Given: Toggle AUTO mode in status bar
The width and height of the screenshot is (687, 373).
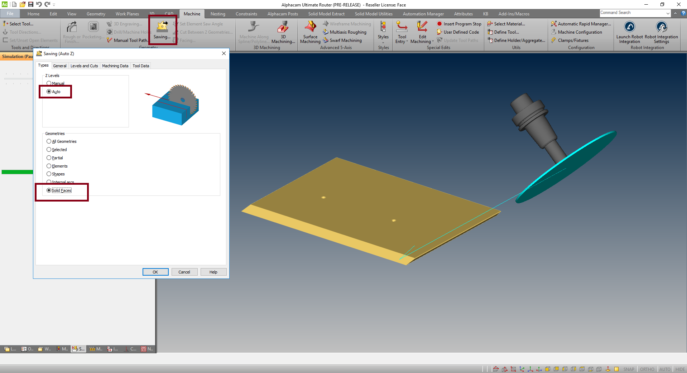Looking at the screenshot, I should [665, 369].
